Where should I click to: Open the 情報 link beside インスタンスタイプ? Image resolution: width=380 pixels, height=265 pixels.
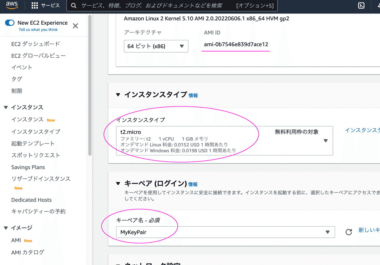(x=193, y=95)
